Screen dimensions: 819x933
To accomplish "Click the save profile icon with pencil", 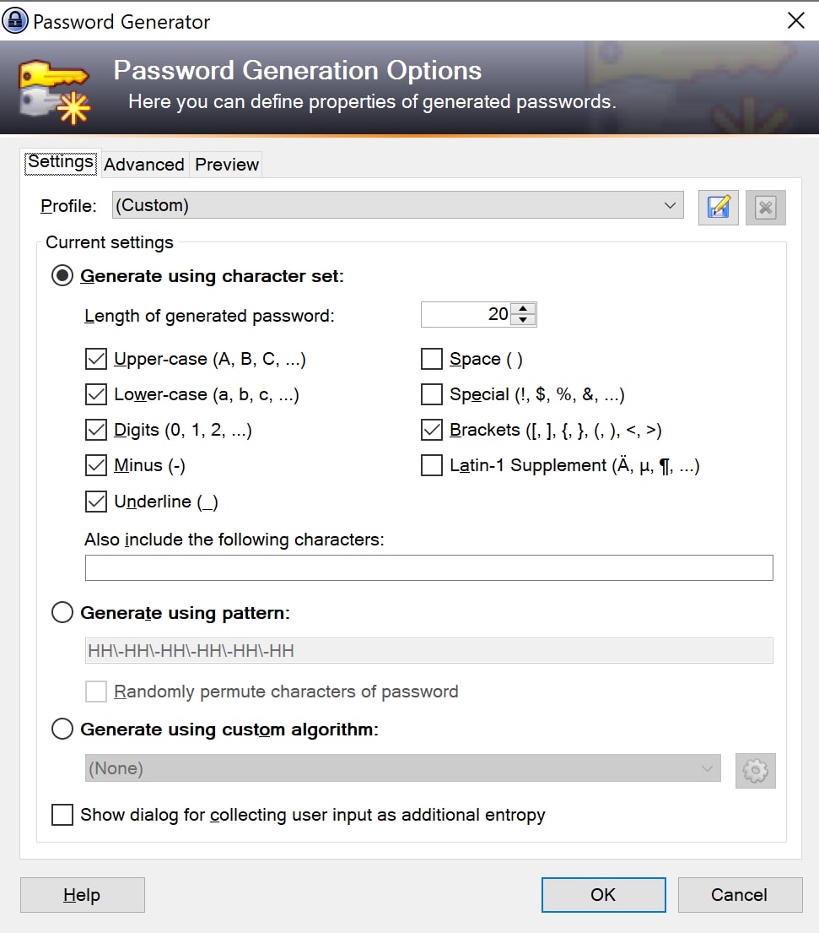I will (718, 207).
